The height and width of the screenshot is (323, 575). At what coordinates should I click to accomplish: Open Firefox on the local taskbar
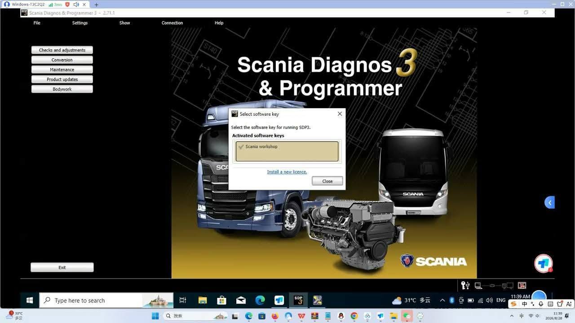pyautogui.click(x=275, y=316)
